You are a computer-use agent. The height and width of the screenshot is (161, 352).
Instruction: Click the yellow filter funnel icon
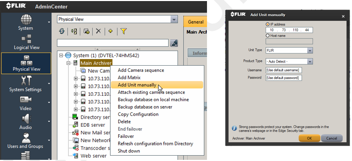point(123,31)
